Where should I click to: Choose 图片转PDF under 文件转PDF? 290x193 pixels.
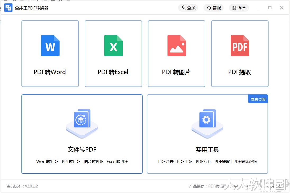[93, 161]
